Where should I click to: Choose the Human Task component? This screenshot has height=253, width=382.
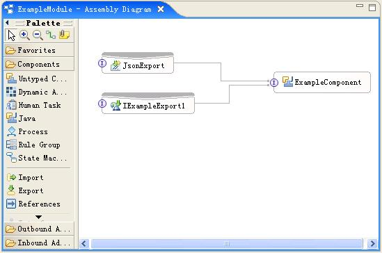tap(33, 106)
